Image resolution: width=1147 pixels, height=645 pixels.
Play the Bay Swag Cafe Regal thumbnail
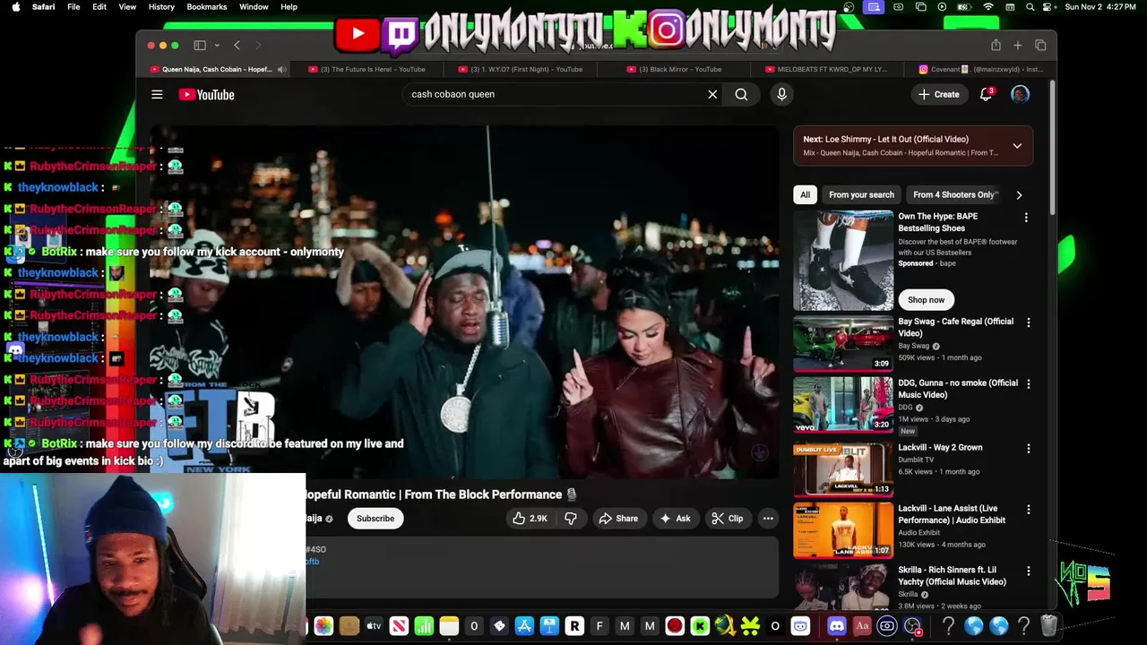click(843, 343)
